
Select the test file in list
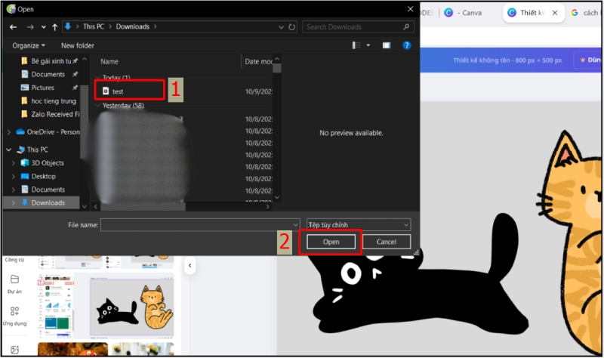click(x=117, y=91)
